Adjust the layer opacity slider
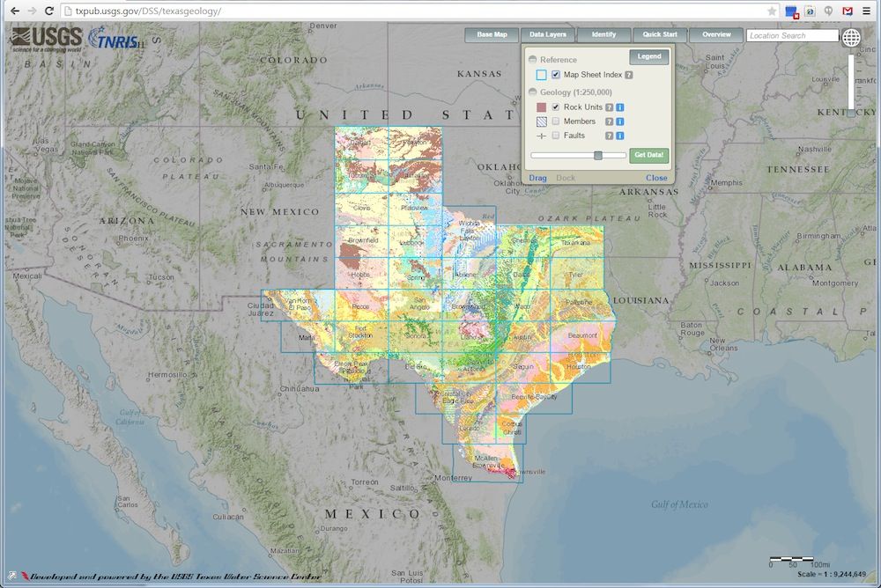 coord(598,155)
